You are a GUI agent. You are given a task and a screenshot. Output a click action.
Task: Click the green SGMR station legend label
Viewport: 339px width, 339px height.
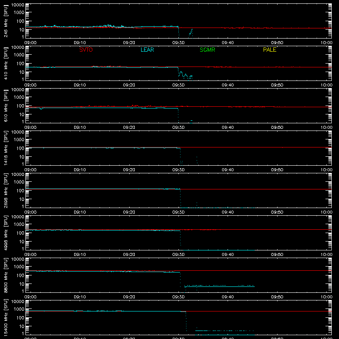tap(207, 50)
